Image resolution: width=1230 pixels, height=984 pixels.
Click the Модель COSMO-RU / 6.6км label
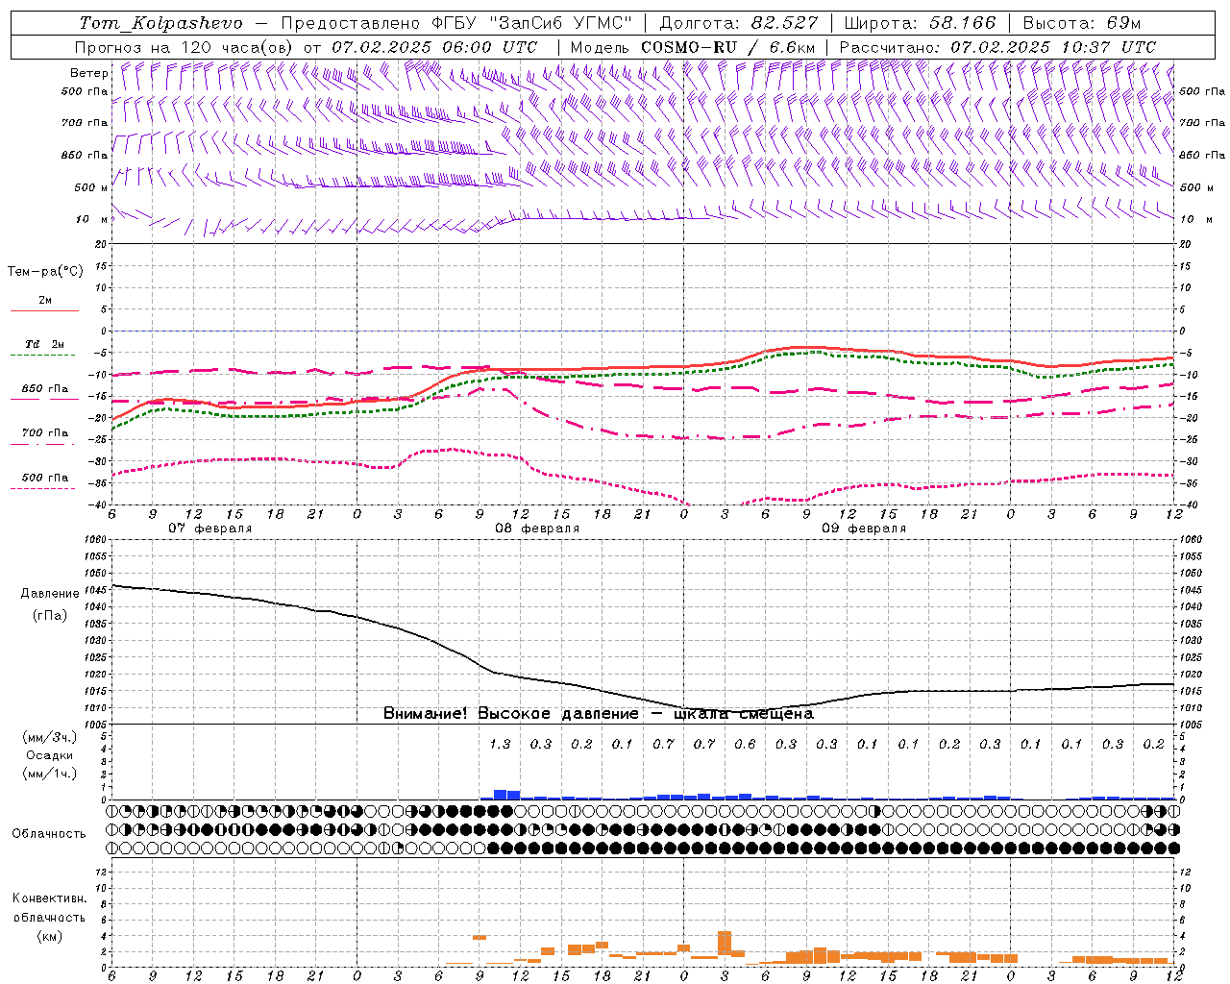tap(693, 47)
